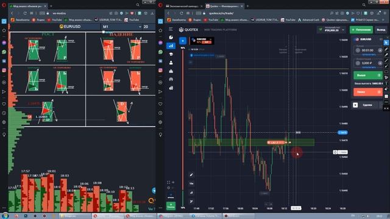Click WhatsApp icon in right Opera sidebar
Image resolution: width=390 pixels, height=219 pixels.
point(160,52)
